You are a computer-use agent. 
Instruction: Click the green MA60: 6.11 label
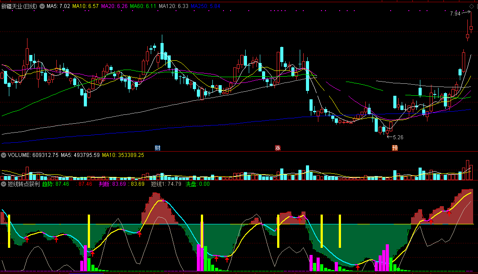point(143,6)
